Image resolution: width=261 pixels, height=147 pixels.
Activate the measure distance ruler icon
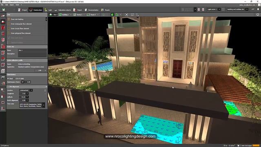click(132, 15)
